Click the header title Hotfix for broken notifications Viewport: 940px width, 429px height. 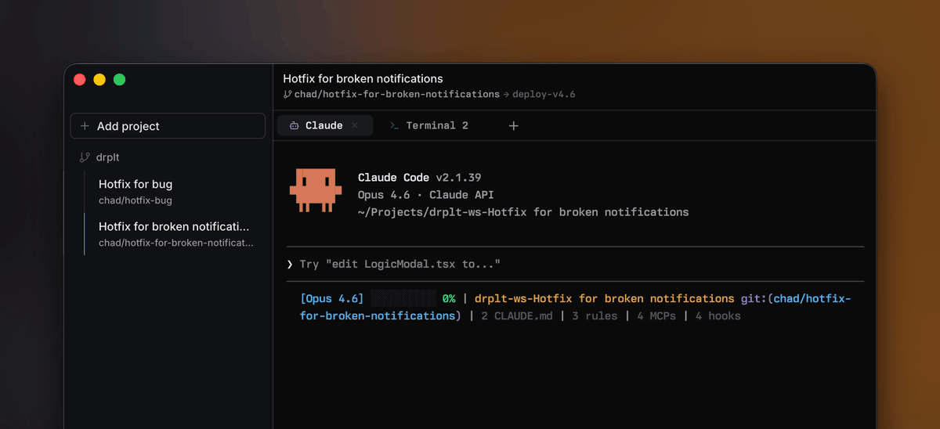tap(363, 78)
